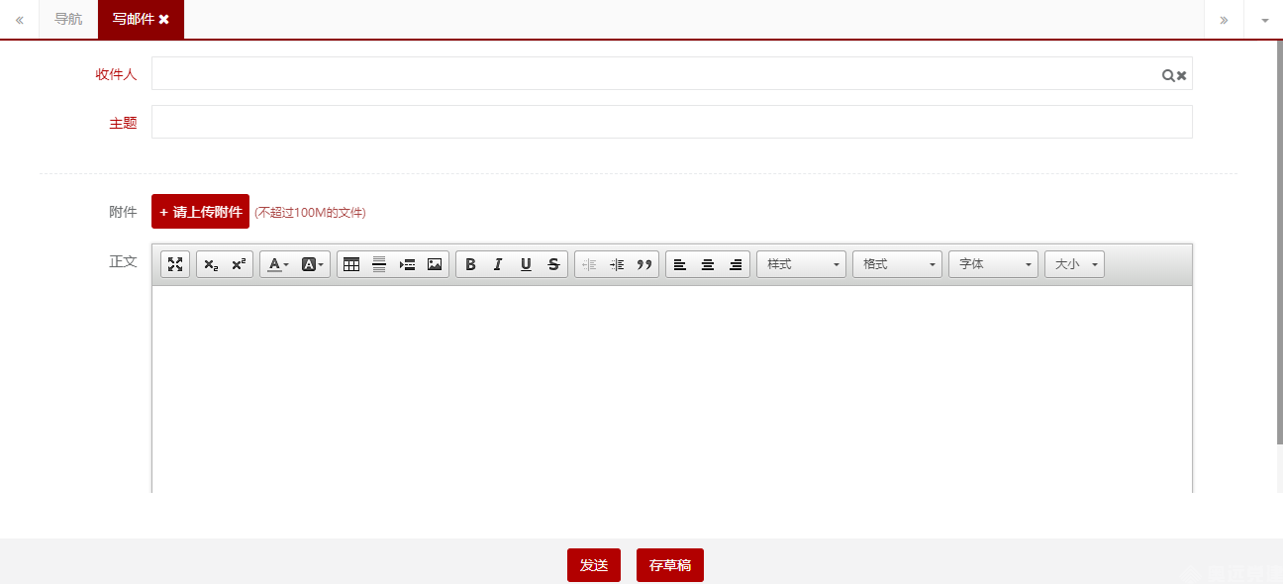Image resolution: width=1283 pixels, height=584 pixels.
Task: Open the background color picker
Action: tap(312, 264)
